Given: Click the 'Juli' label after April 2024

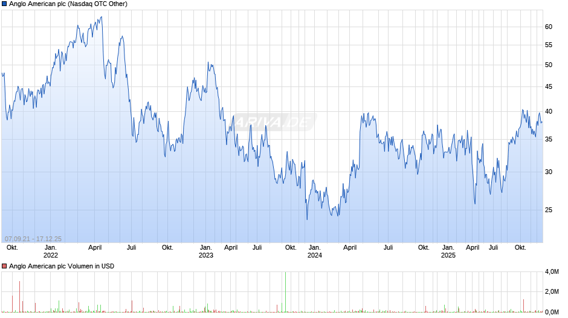Looking at the screenshot, I should coord(389,247).
